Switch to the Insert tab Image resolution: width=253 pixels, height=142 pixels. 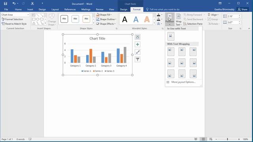pyautogui.click(x=30, y=9)
